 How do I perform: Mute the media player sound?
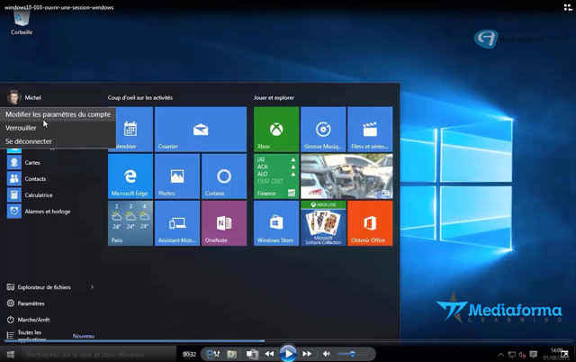[x=326, y=354]
